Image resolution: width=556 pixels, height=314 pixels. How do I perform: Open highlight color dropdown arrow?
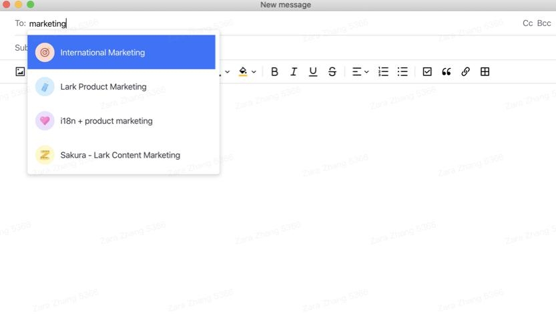[x=254, y=72]
